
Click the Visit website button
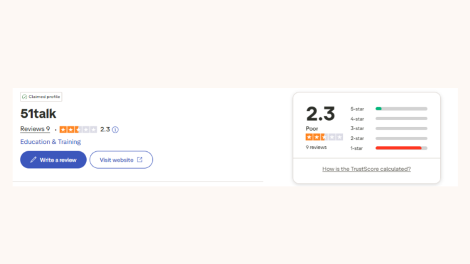pos(121,160)
